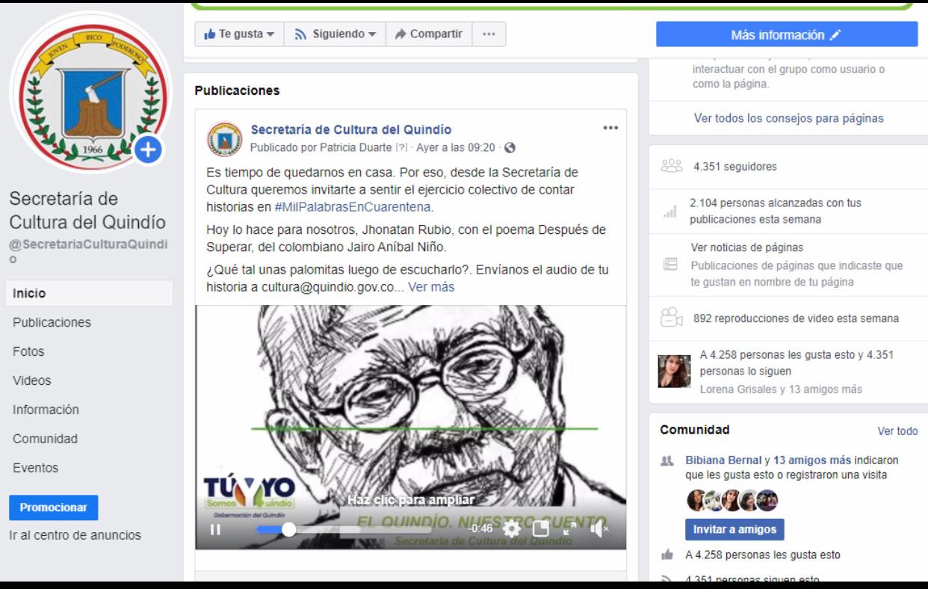Click A 4.258 personas les gusta esto text
This screenshot has height=589, width=928.
pos(762,555)
